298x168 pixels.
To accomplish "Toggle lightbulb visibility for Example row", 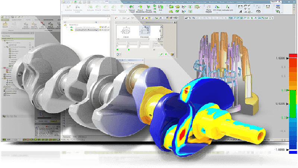I will click(100, 27).
